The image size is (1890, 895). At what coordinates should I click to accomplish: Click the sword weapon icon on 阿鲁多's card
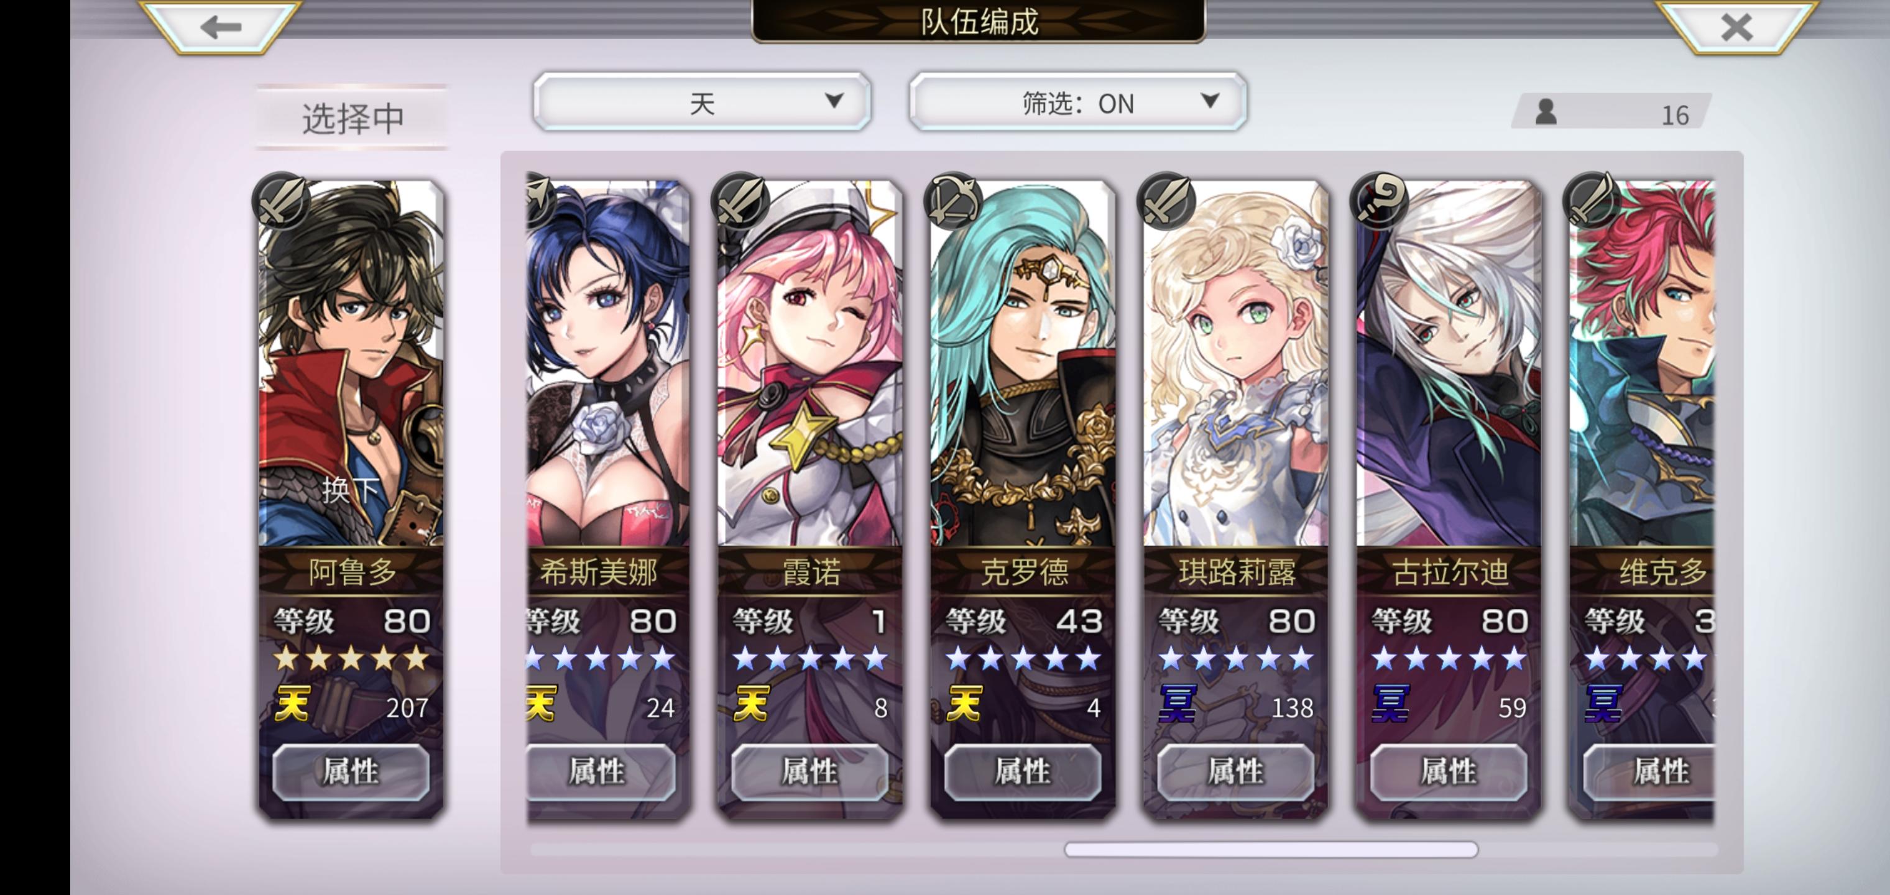pyautogui.click(x=282, y=200)
